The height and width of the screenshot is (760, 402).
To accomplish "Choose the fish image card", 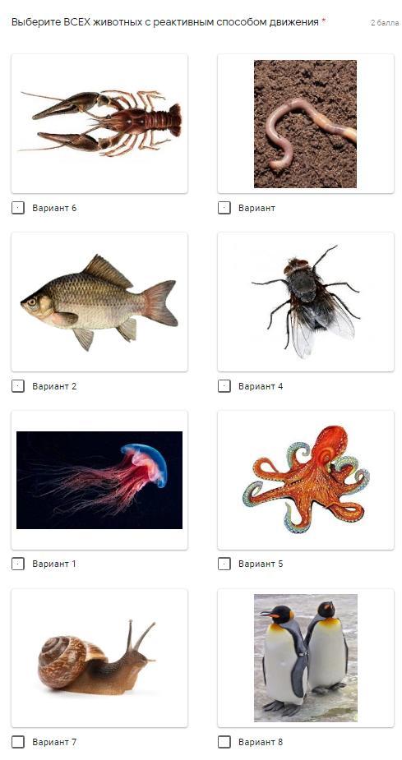I will click(99, 302).
